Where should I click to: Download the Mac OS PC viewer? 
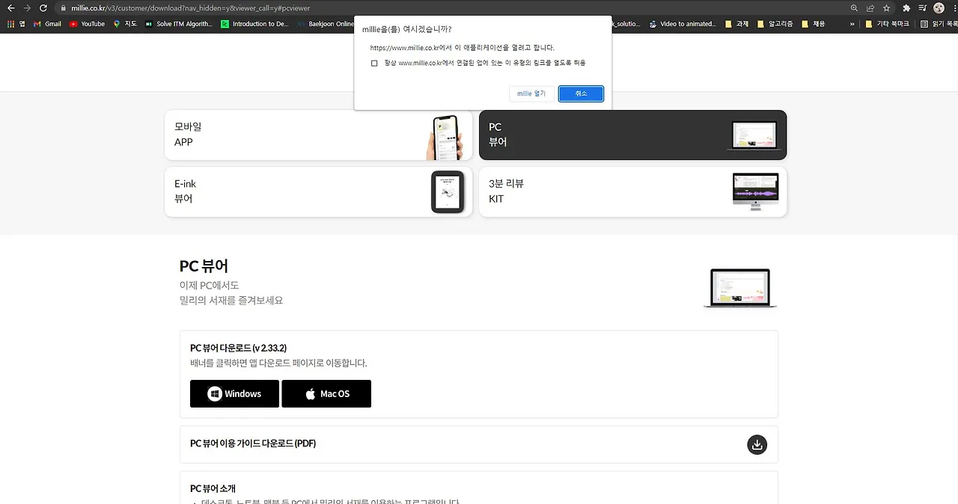click(326, 394)
